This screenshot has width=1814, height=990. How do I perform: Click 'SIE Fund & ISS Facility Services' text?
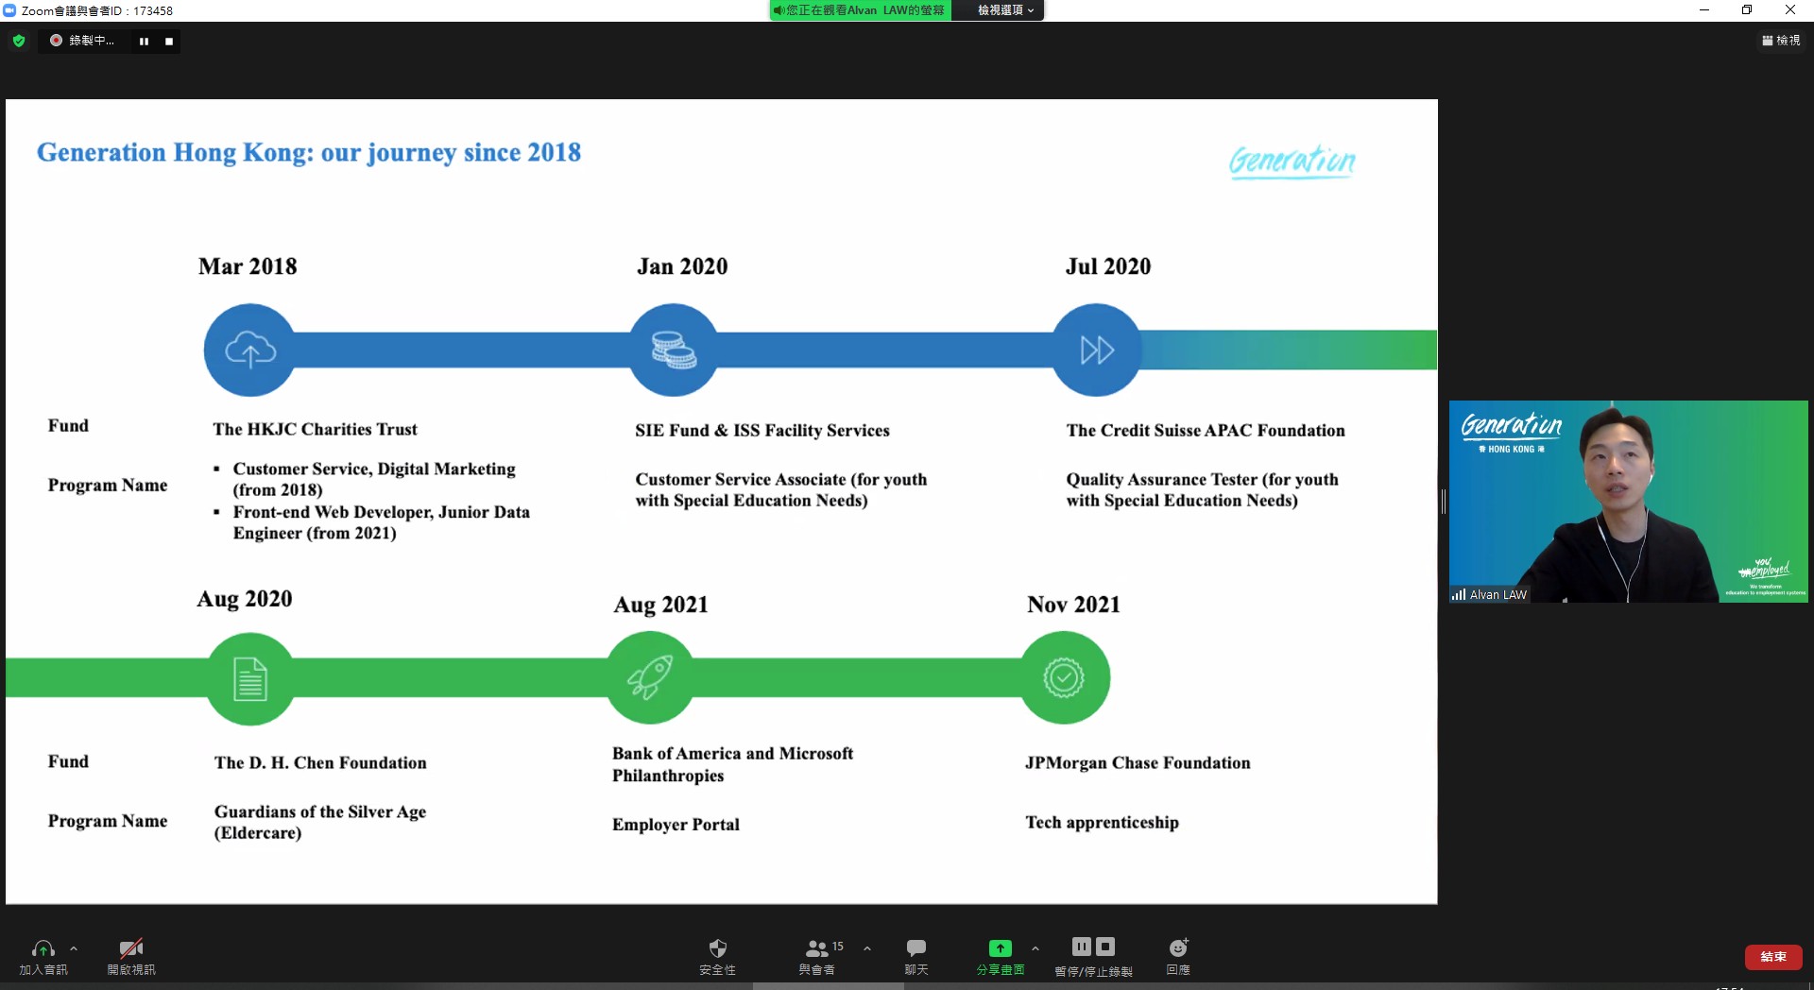(x=762, y=431)
